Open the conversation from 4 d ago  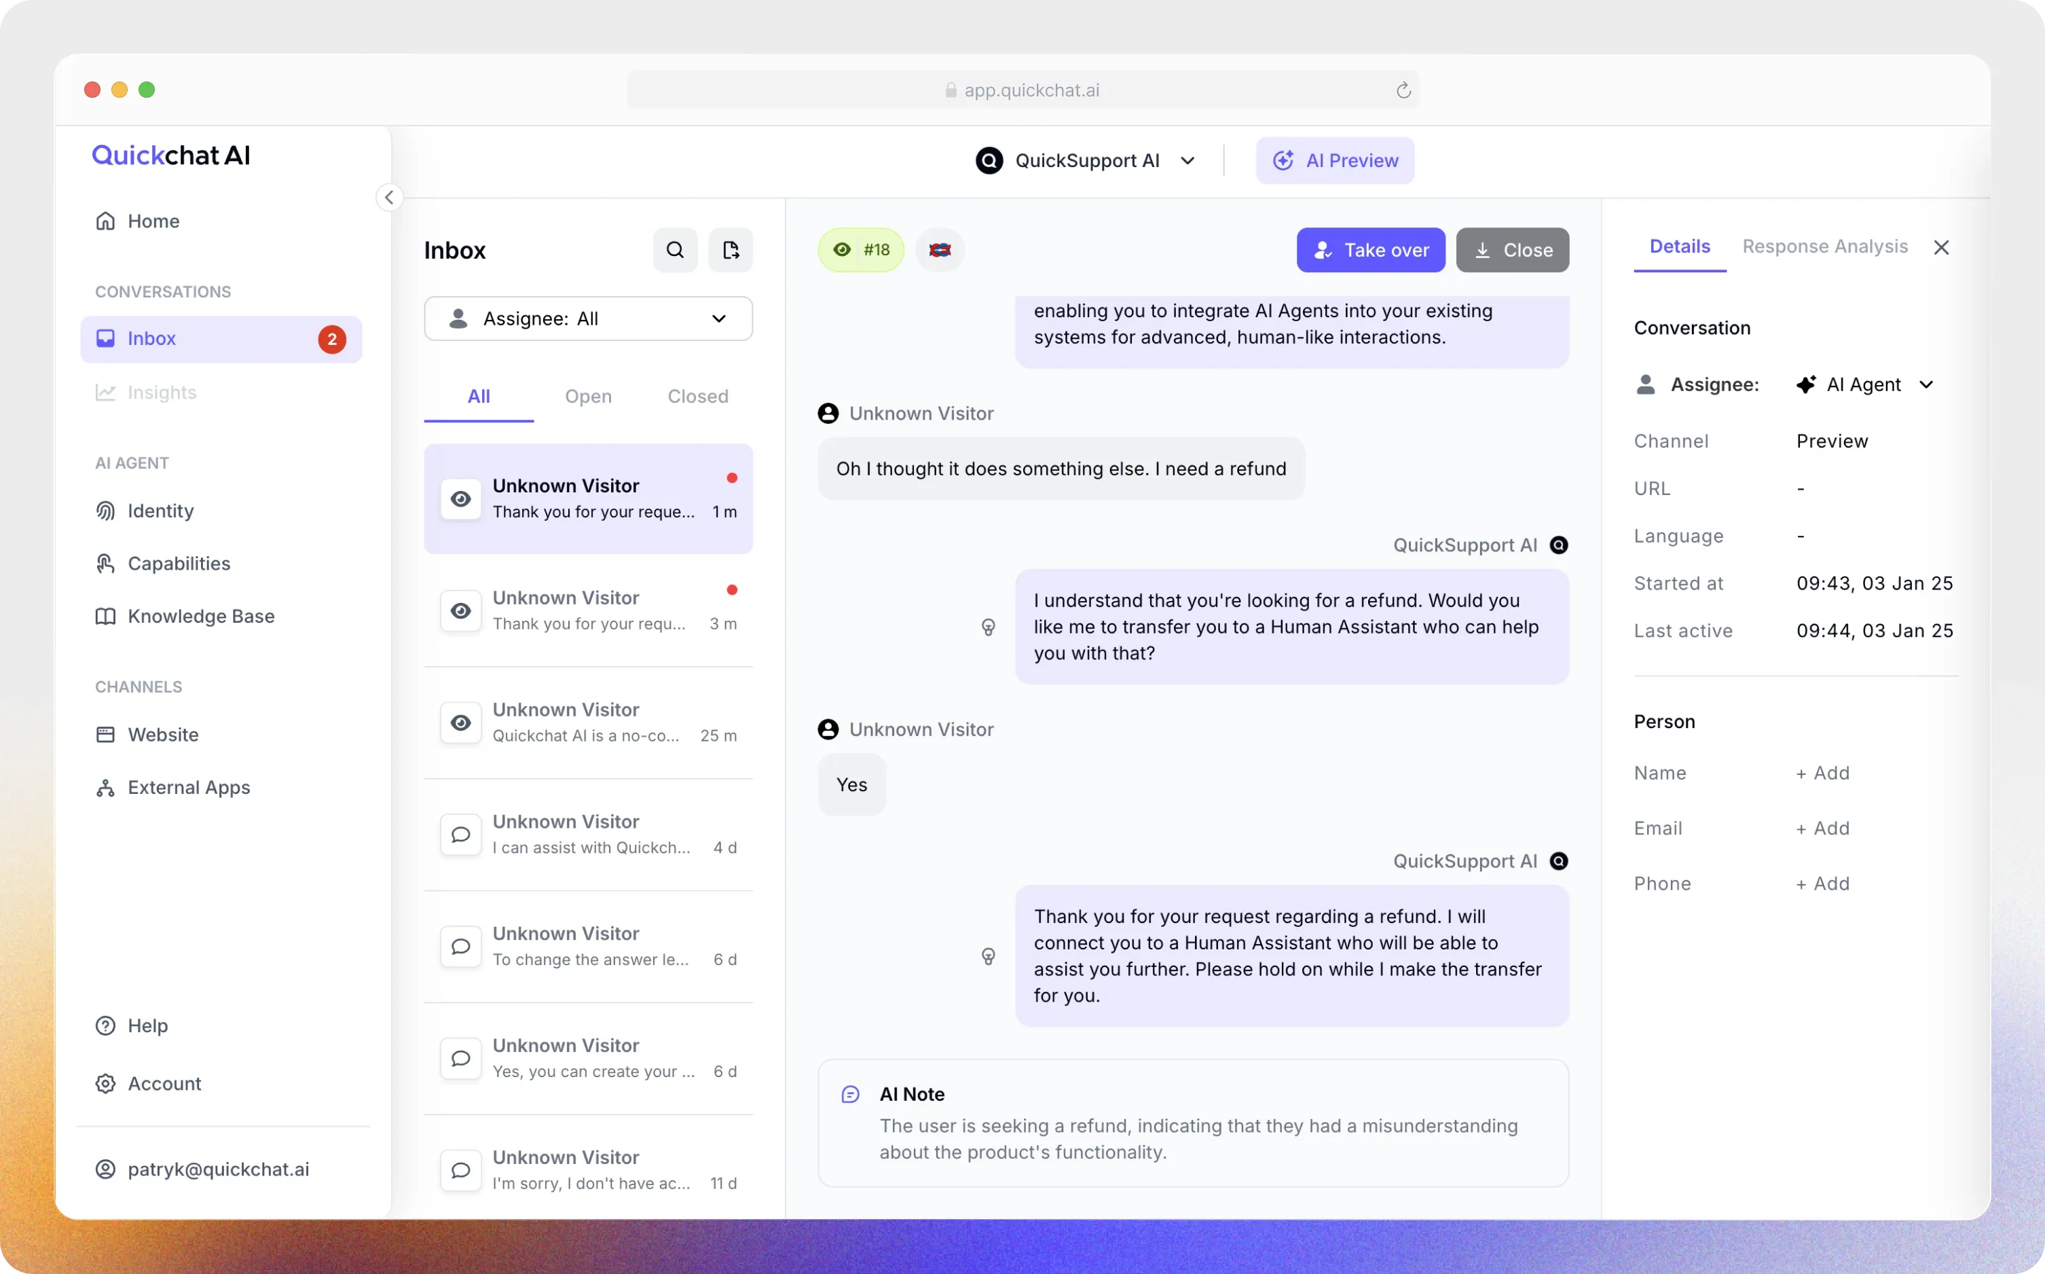click(x=589, y=835)
